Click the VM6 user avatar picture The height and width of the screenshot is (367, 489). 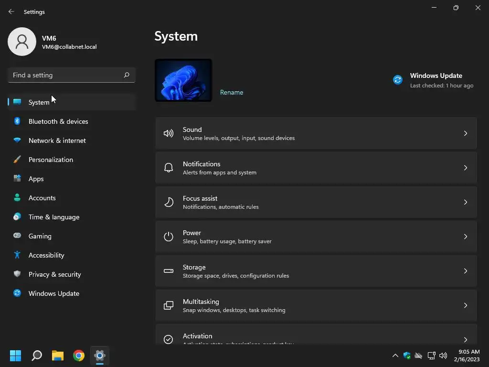click(x=22, y=42)
